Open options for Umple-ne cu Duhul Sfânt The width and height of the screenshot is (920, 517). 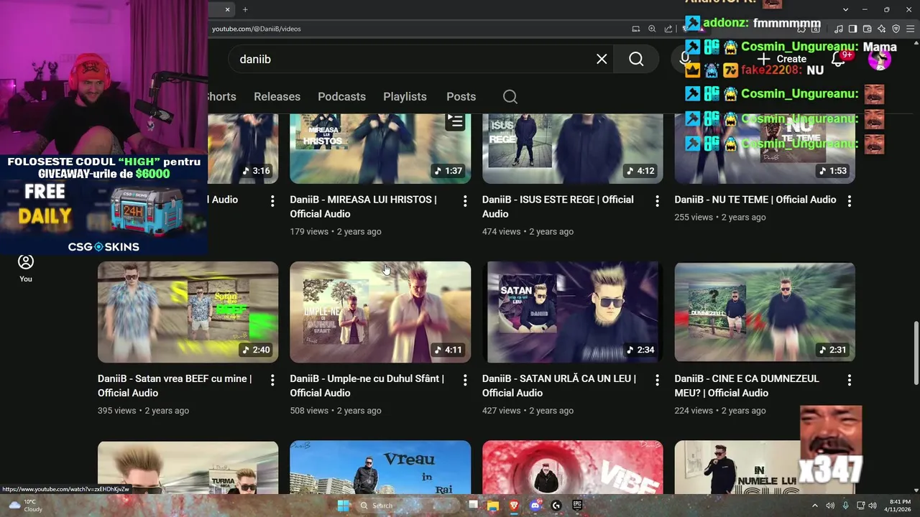[x=464, y=381]
